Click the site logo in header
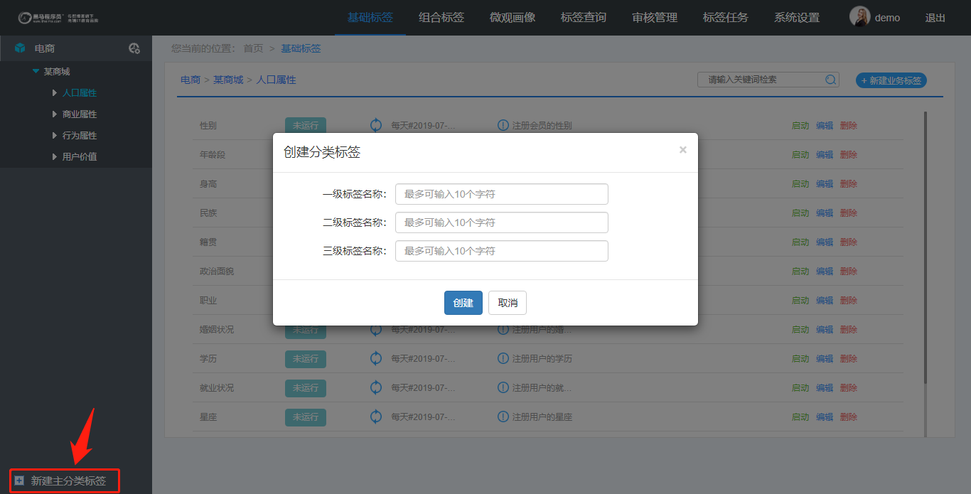 (58, 18)
